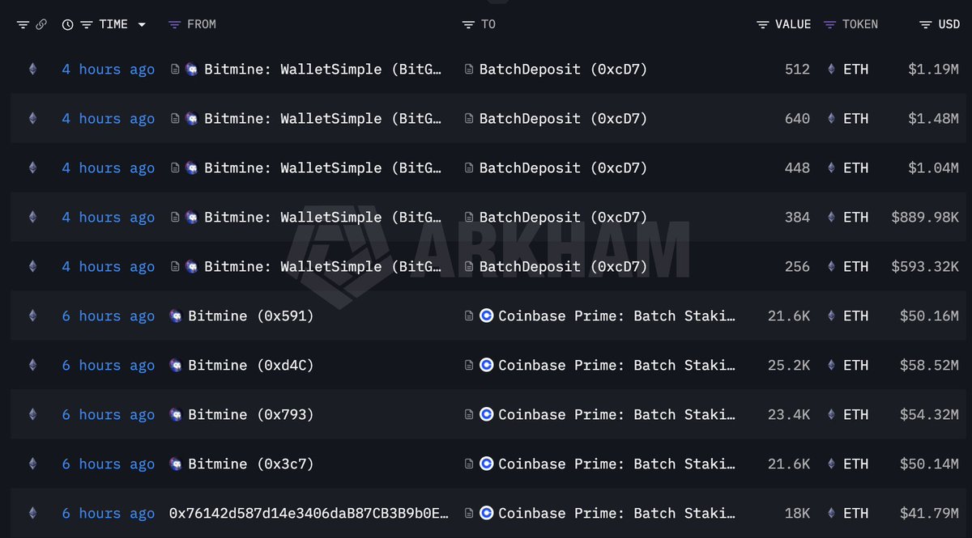This screenshot has height=538, width=972.
Task: Open Coinbase Prime: Batch Staking in the $54.32M row
Action: (x=616, y=415)
